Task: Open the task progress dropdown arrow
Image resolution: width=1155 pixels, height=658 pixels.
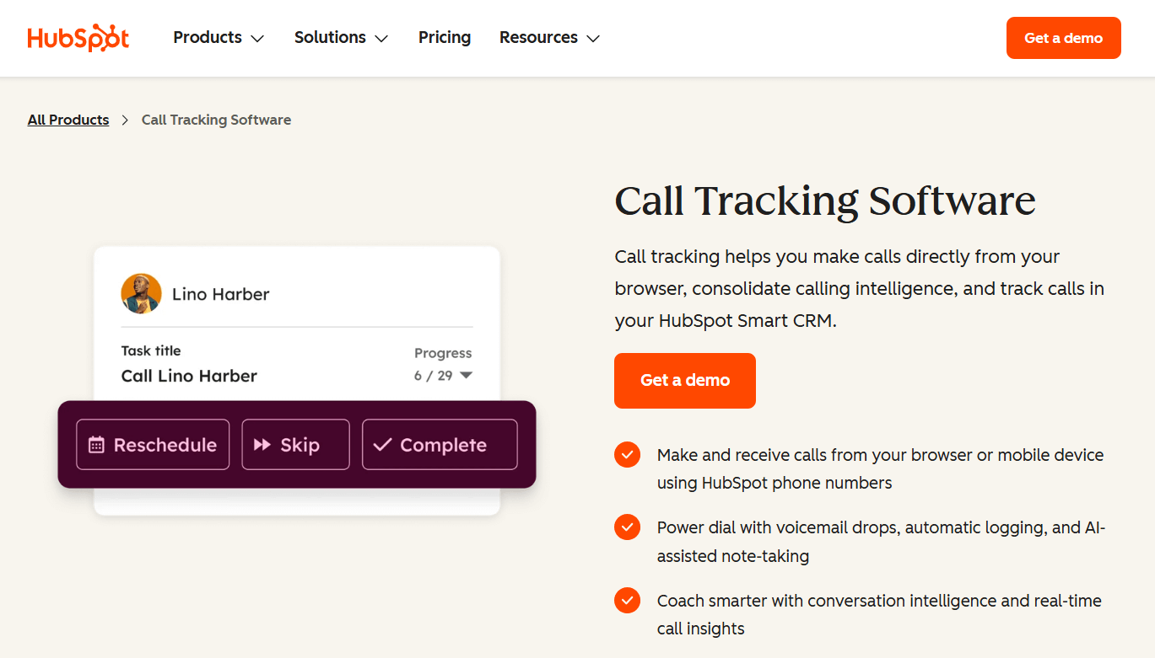Action: point(467,376)
